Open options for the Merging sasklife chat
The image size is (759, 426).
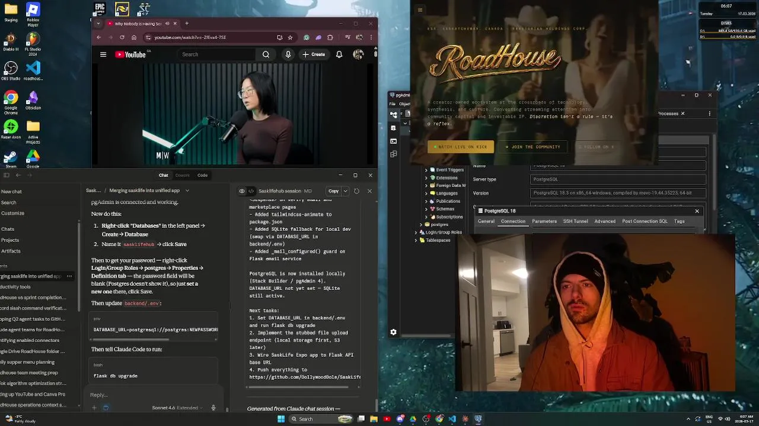click(x=69, y=276)
